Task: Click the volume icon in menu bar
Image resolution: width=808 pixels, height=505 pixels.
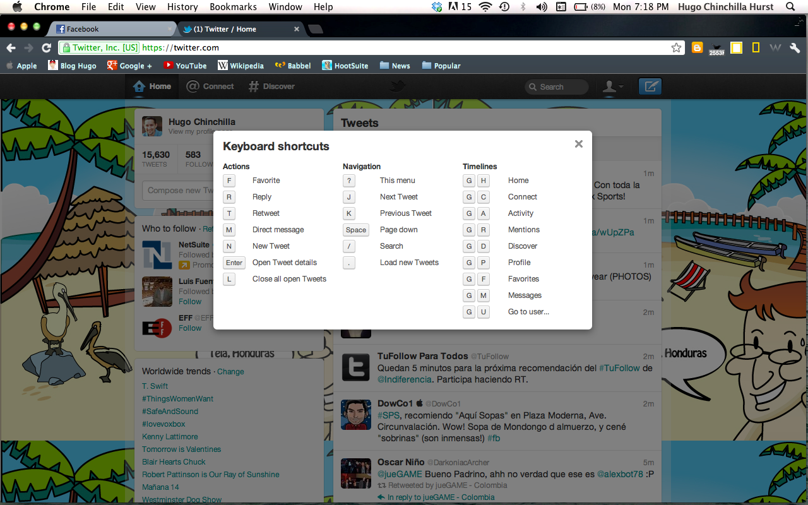Action: [542, 7]
